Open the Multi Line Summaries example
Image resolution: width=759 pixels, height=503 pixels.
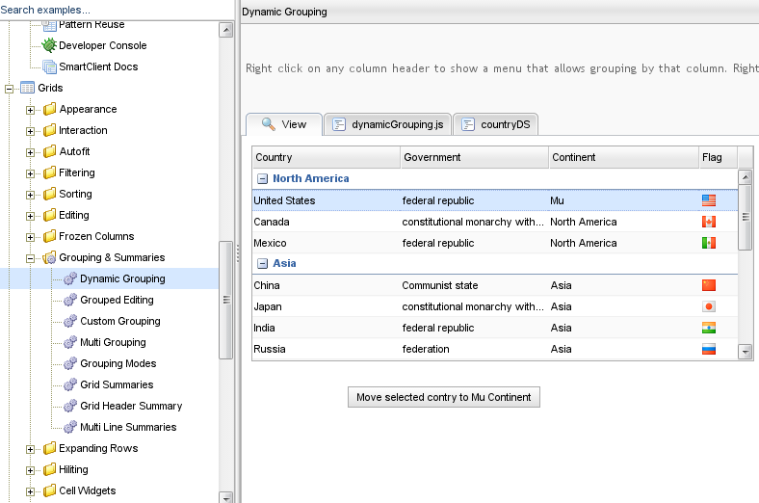tap(128, 427)
